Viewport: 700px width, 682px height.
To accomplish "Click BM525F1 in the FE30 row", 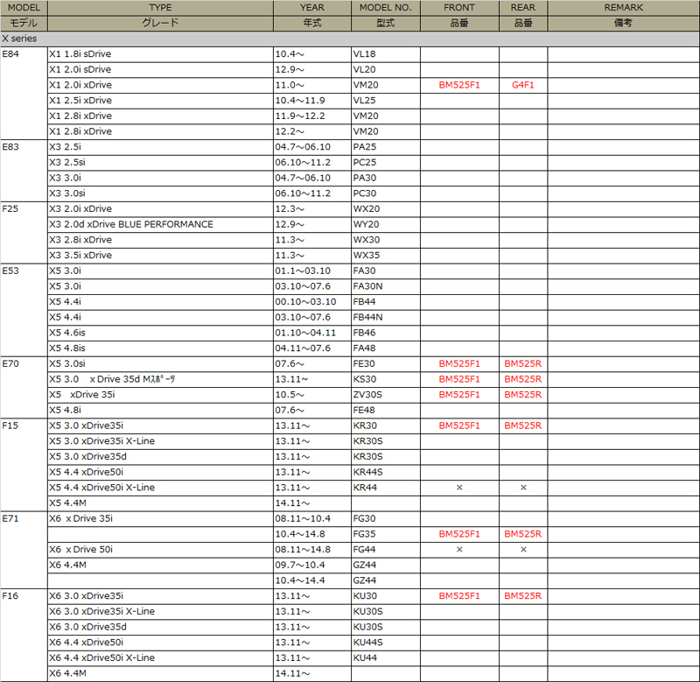I will [459, 363].
